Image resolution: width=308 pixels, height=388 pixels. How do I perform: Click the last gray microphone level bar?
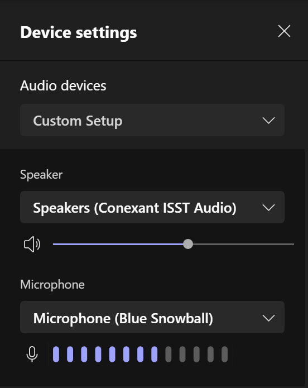[225, 355]
